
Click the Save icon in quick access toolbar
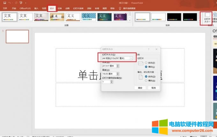pos(4,3)
